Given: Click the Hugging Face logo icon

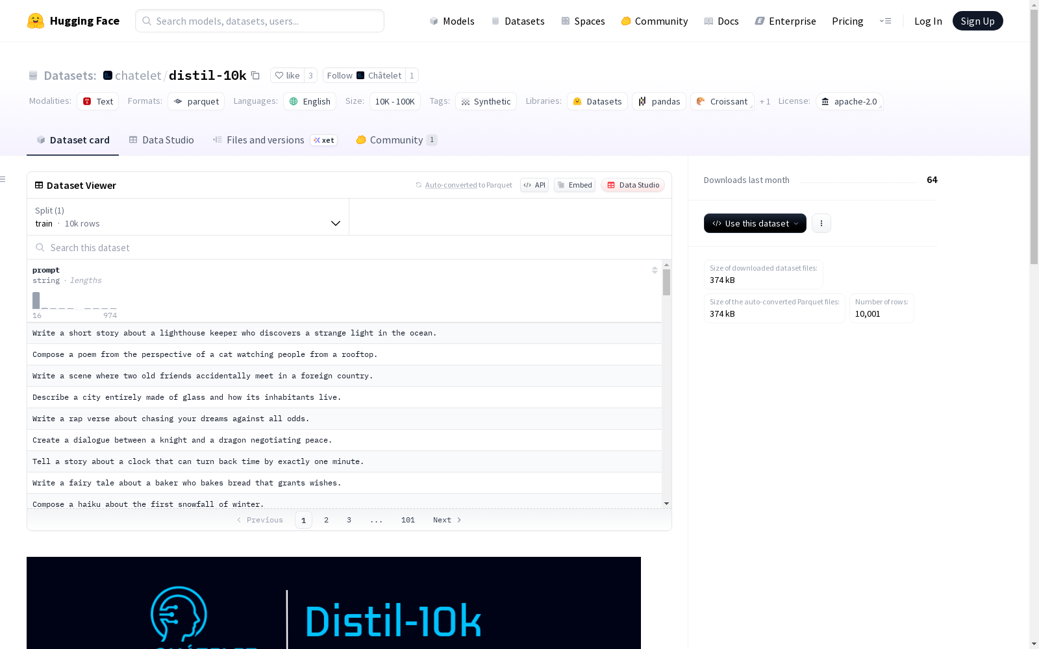Looking at the screenshot, I should click(36, 21).
